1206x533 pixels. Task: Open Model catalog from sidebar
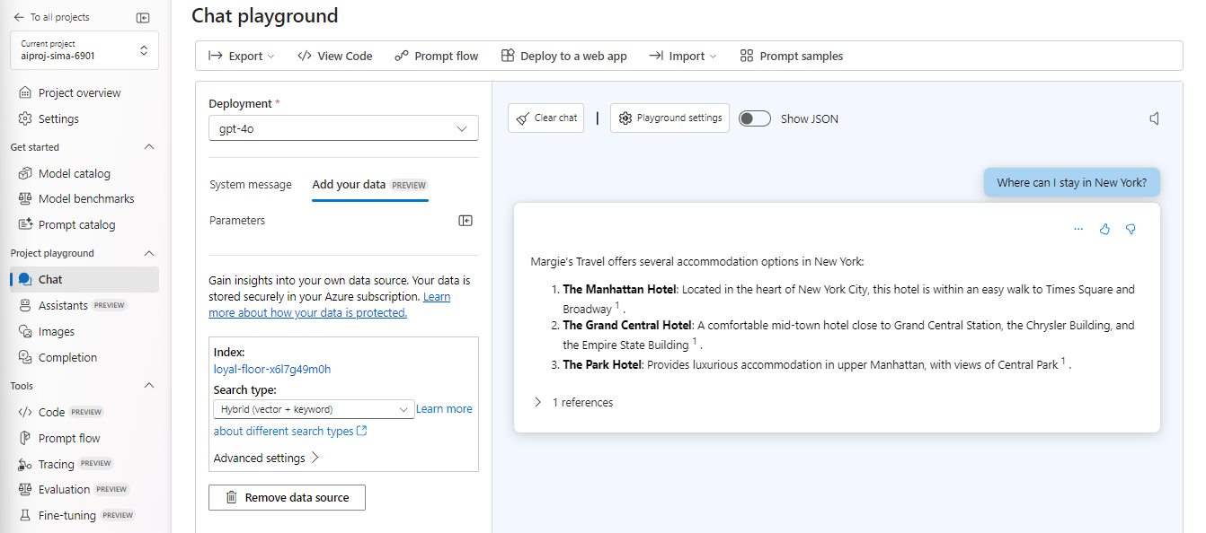(74, 173)
